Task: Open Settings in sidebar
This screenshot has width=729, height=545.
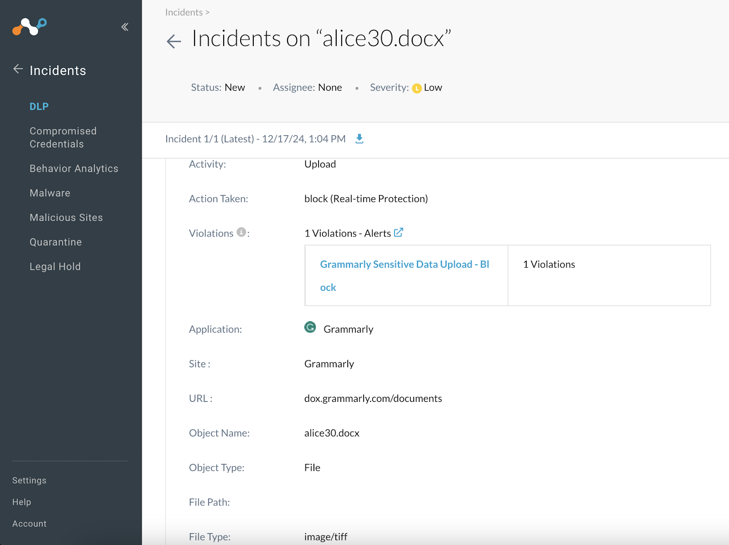Action: pyautogui.click(x=29, y=480)
